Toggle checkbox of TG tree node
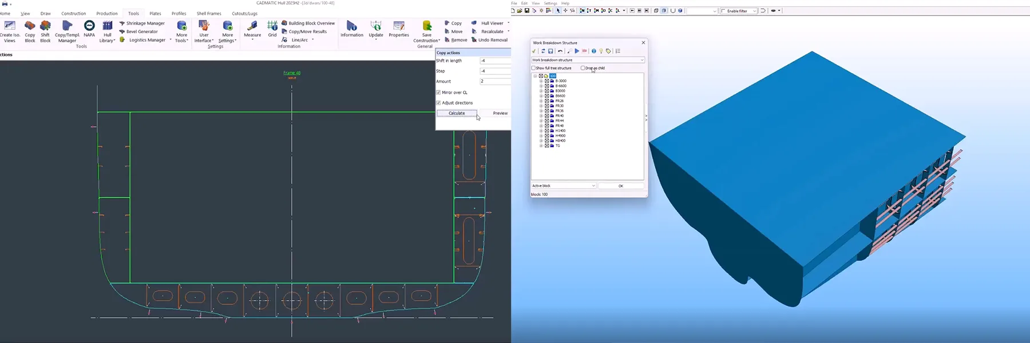1030x343 pixels. click(x=546, y=146)
